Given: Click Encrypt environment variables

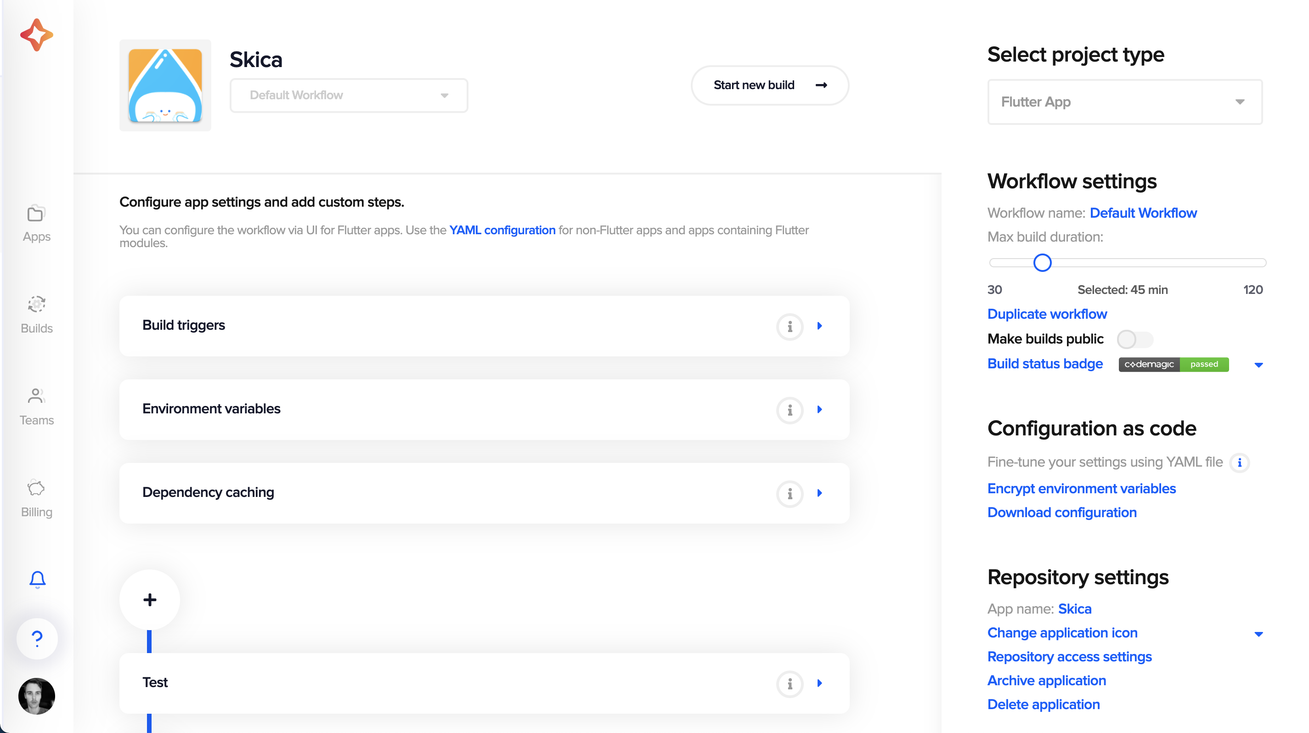Looking at the screenshot, I should click(1081, 489).
